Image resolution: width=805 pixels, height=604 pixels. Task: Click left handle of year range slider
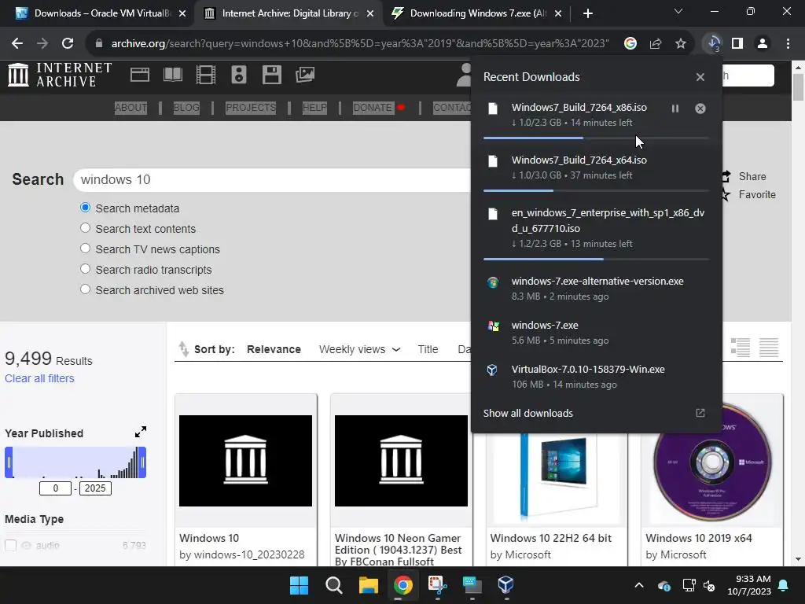[x=9, y=462]
